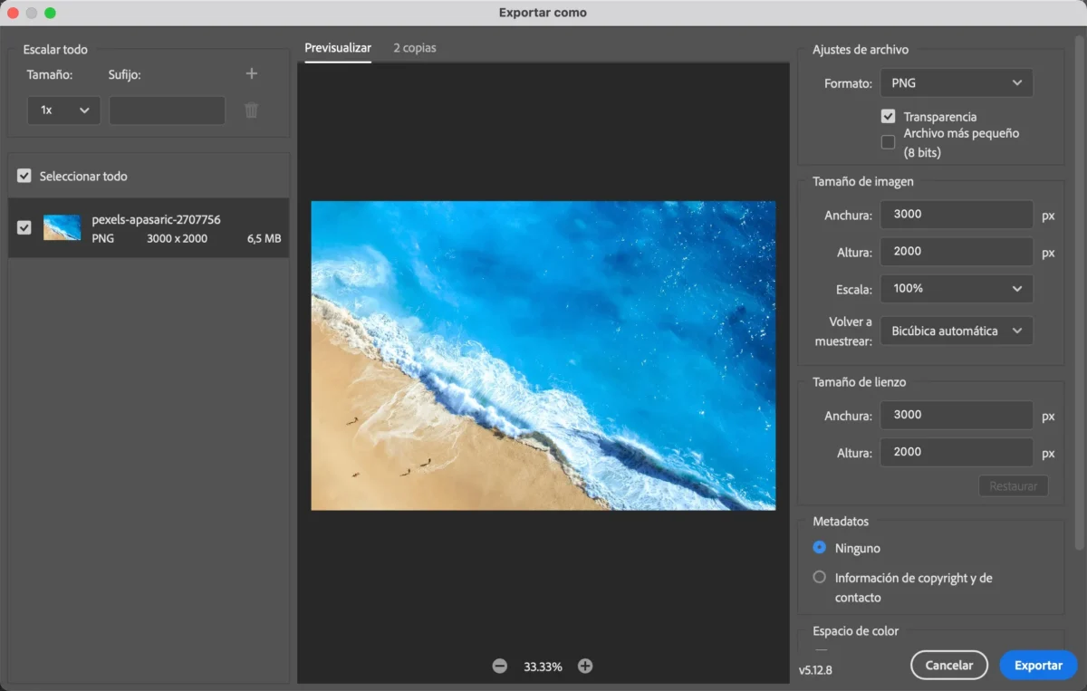
Task: Click the pexels-apasaric-2707756 file thumbnail
Action: (x=62, y=228)
